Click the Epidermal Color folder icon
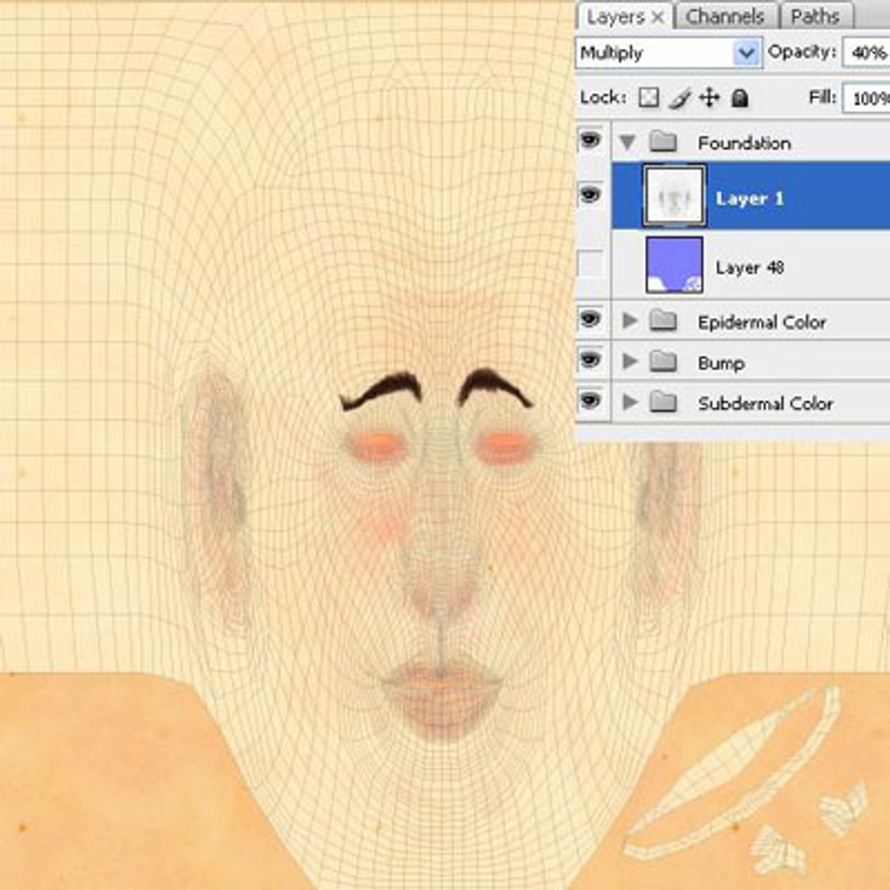This screenshot has height=890, width=890. [663, 321]
